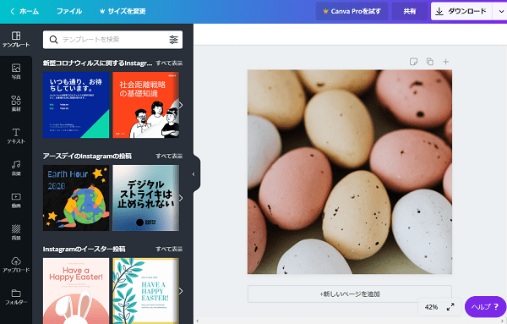
Task: Open the Text (テキスト) sidebar tab
Action: point(16,136)
